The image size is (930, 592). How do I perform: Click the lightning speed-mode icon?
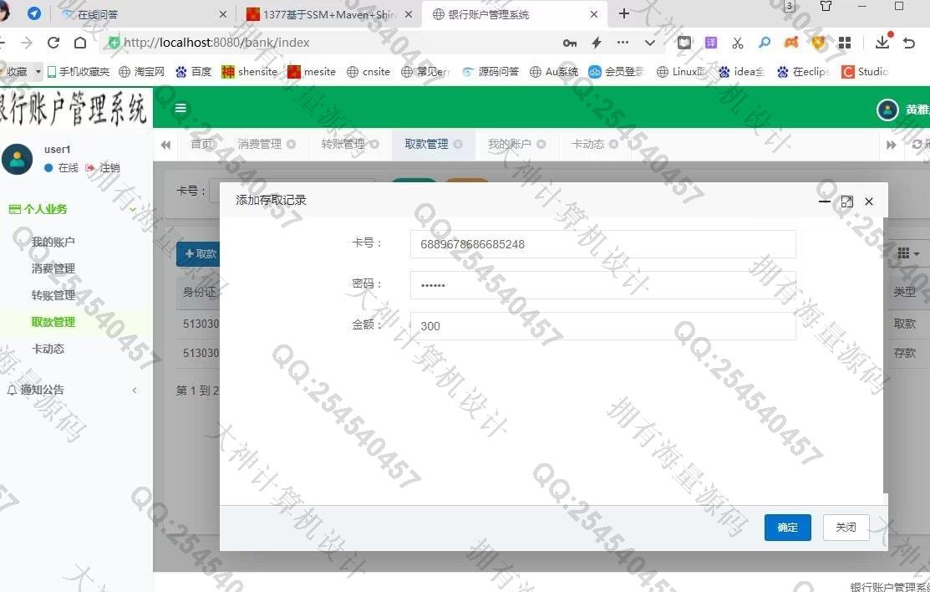click(597, 42)
